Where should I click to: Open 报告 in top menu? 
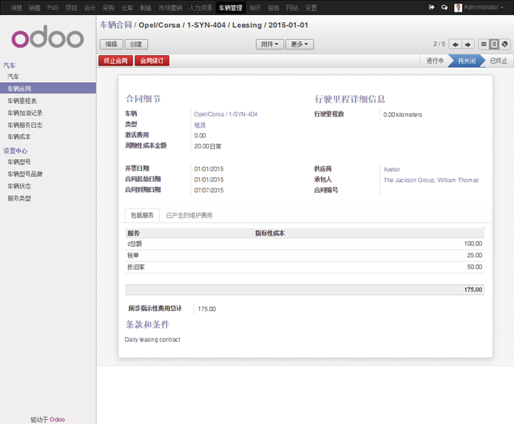pyautogui.click(x=273, y=8)
